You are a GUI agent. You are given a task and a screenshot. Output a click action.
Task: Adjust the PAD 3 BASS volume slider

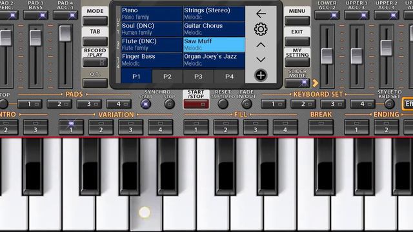point(35,38)
